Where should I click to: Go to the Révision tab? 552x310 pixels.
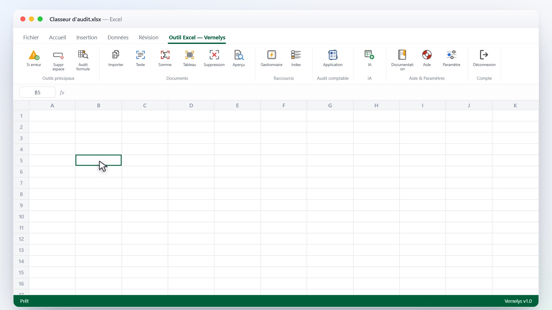(149, 38)
